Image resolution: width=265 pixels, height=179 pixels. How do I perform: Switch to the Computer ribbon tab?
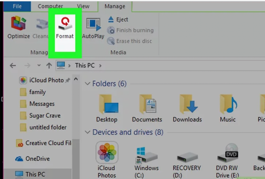click(50, 6)
